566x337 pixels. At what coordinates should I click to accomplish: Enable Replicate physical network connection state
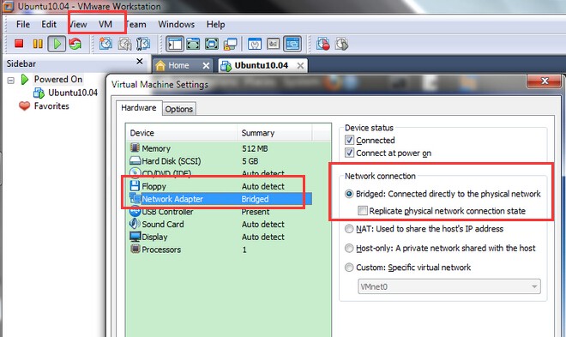tap(363, 211)
